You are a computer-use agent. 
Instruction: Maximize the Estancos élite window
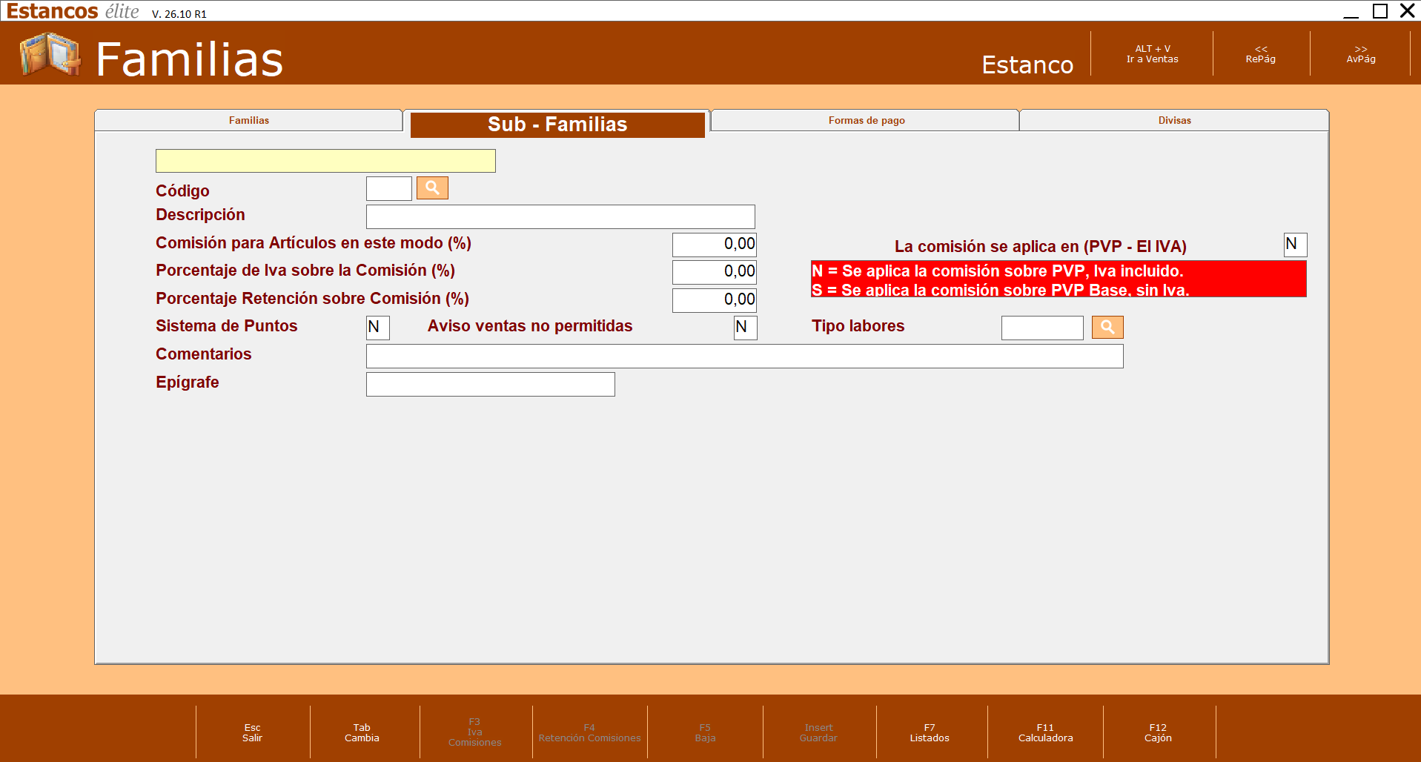pyautogui.click(x=1380, y=10)
